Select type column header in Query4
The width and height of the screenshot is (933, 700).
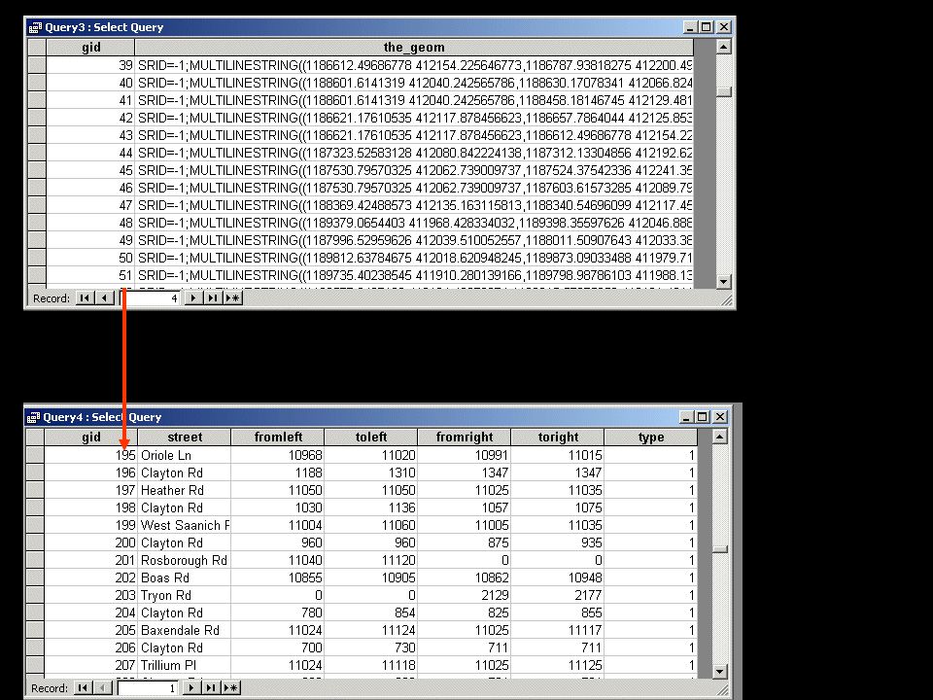651,437
